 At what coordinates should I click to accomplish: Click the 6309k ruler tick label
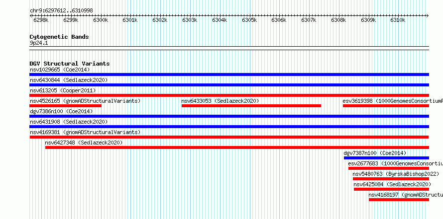coord(368,20)
